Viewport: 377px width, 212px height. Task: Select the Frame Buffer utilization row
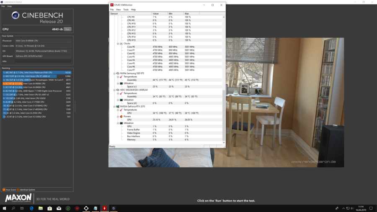[166, 130]
